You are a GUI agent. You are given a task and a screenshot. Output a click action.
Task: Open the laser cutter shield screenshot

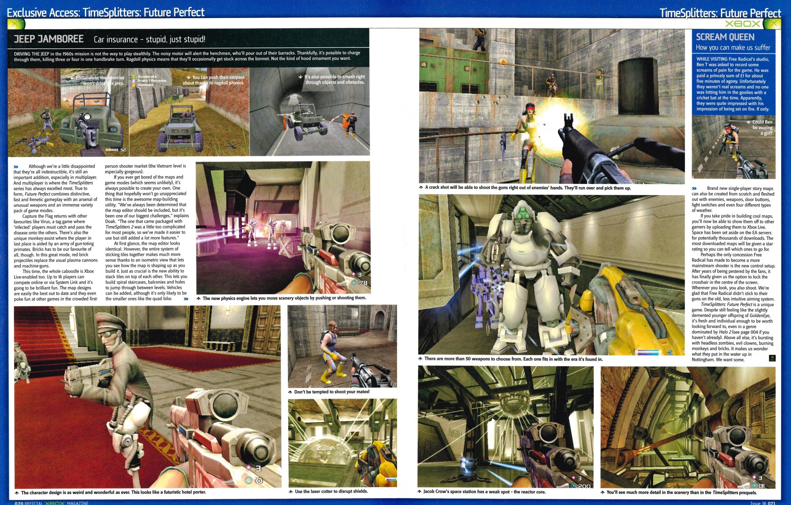pos(343,443)
